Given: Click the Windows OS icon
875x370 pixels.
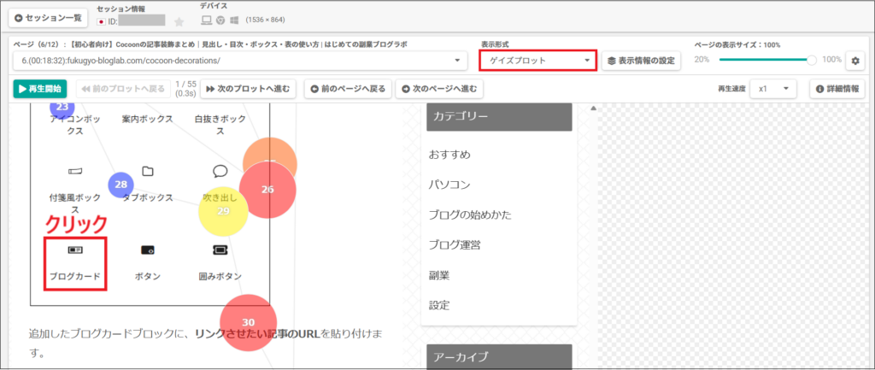Looking at the screenshot, I should [234, 21].
